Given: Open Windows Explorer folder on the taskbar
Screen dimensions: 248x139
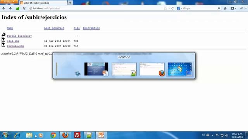Looking at the screenshot, I should 29,135.
